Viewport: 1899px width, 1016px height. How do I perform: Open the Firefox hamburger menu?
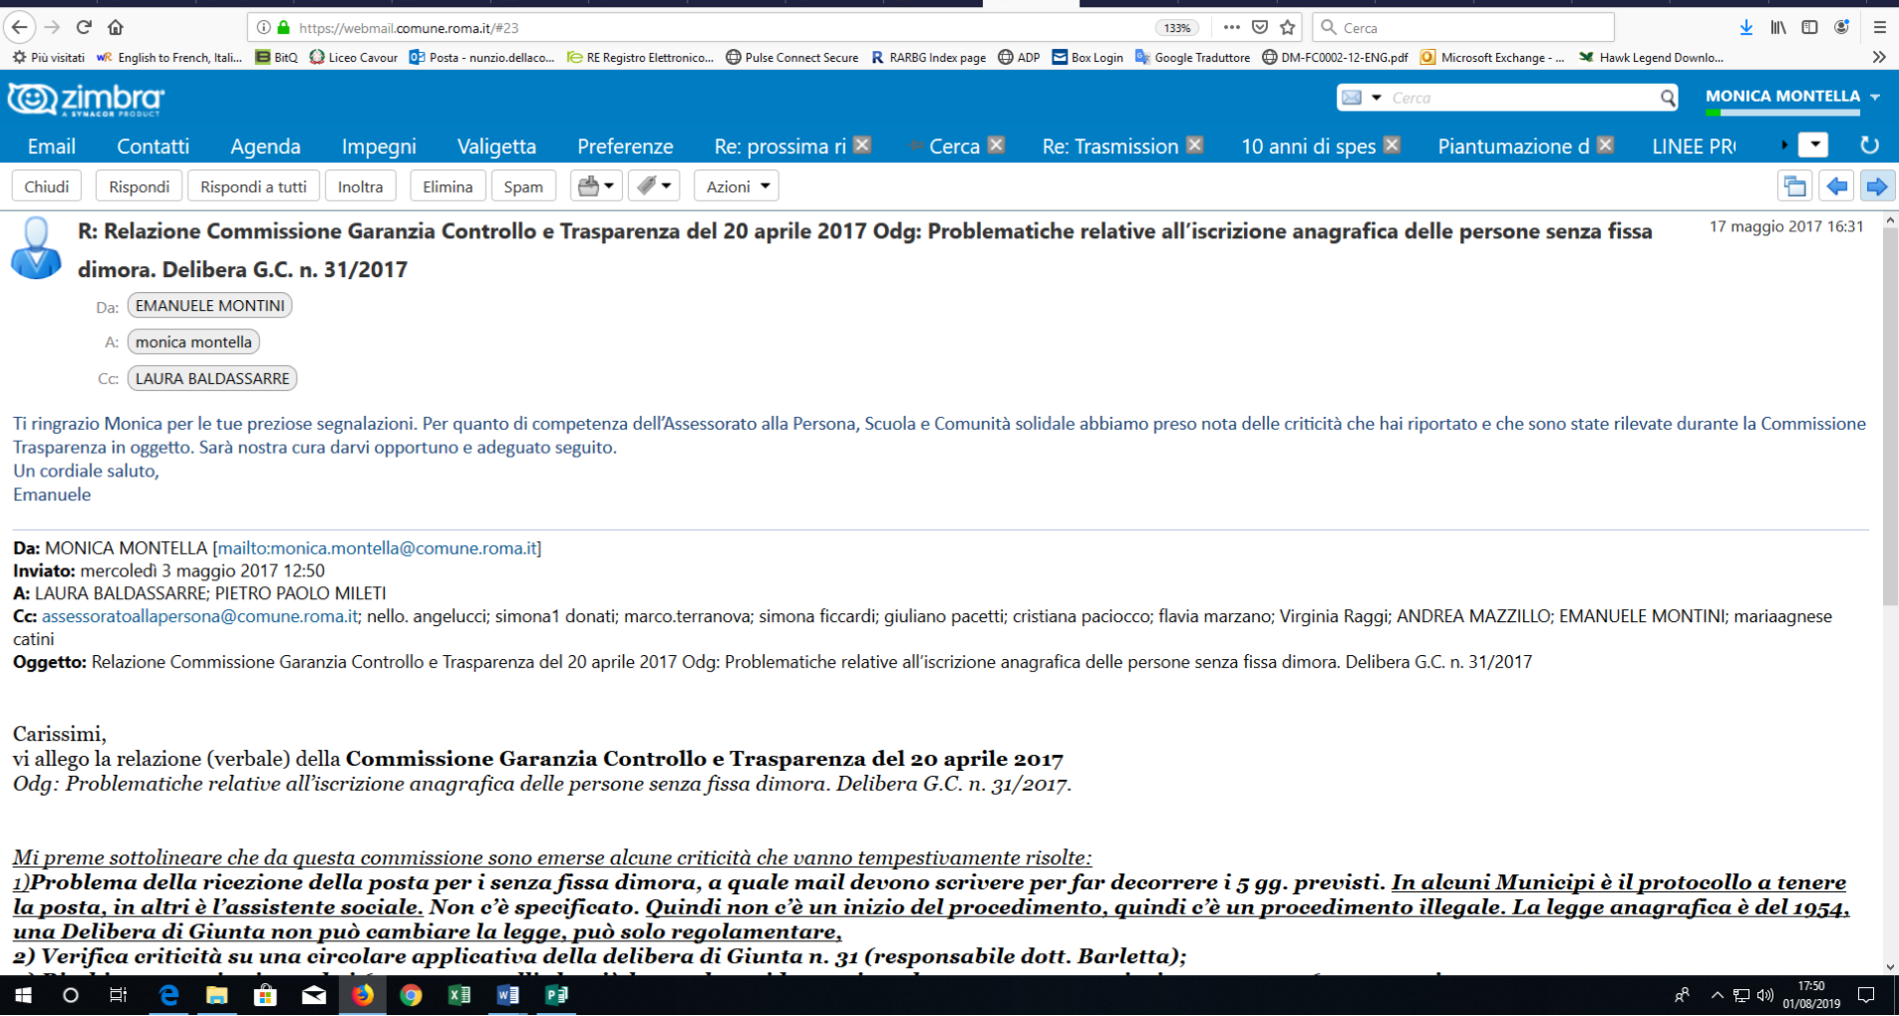point(1879,28)
